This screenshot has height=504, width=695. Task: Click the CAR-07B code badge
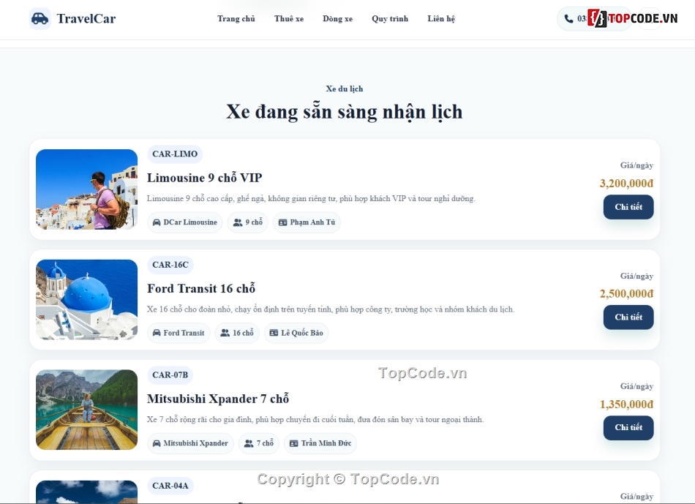(x=170, y=375)
